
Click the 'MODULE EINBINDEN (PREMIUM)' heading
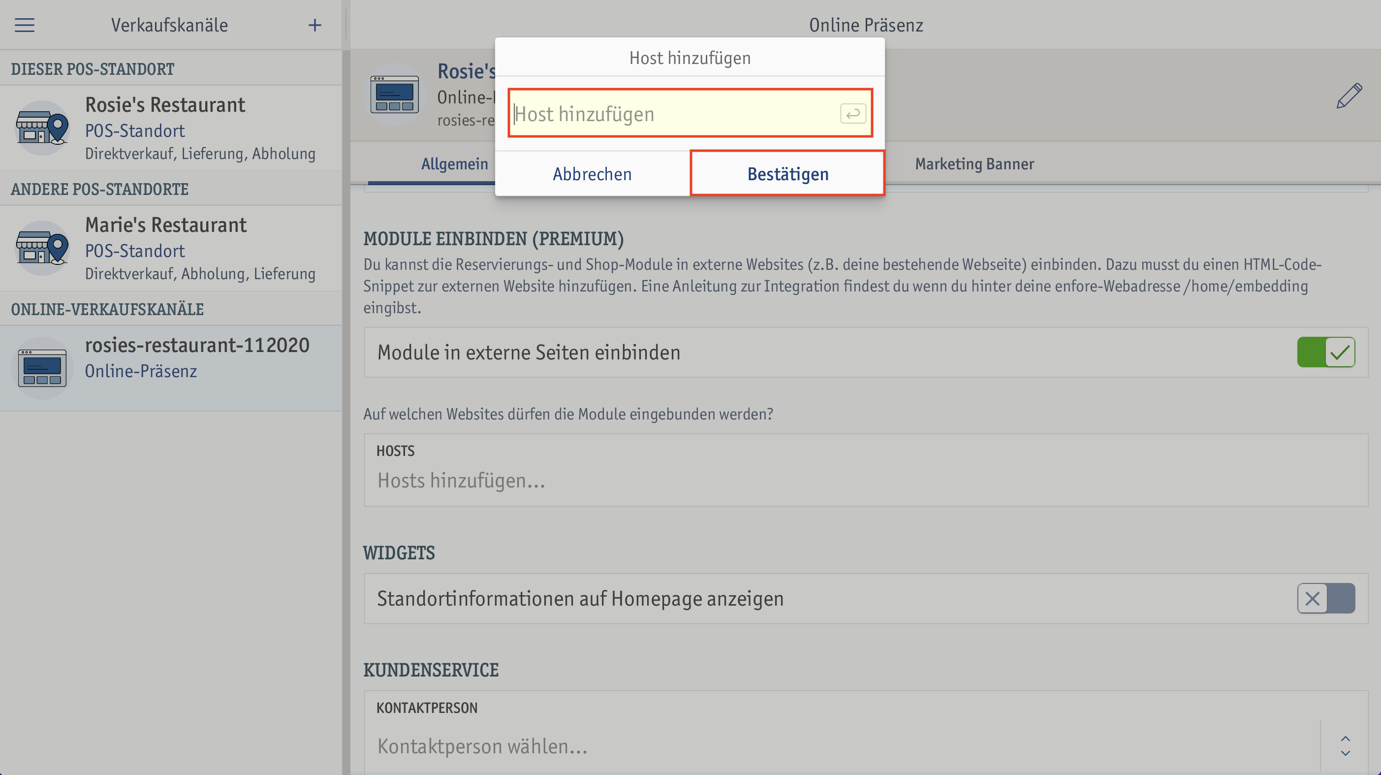click(494, 239)
